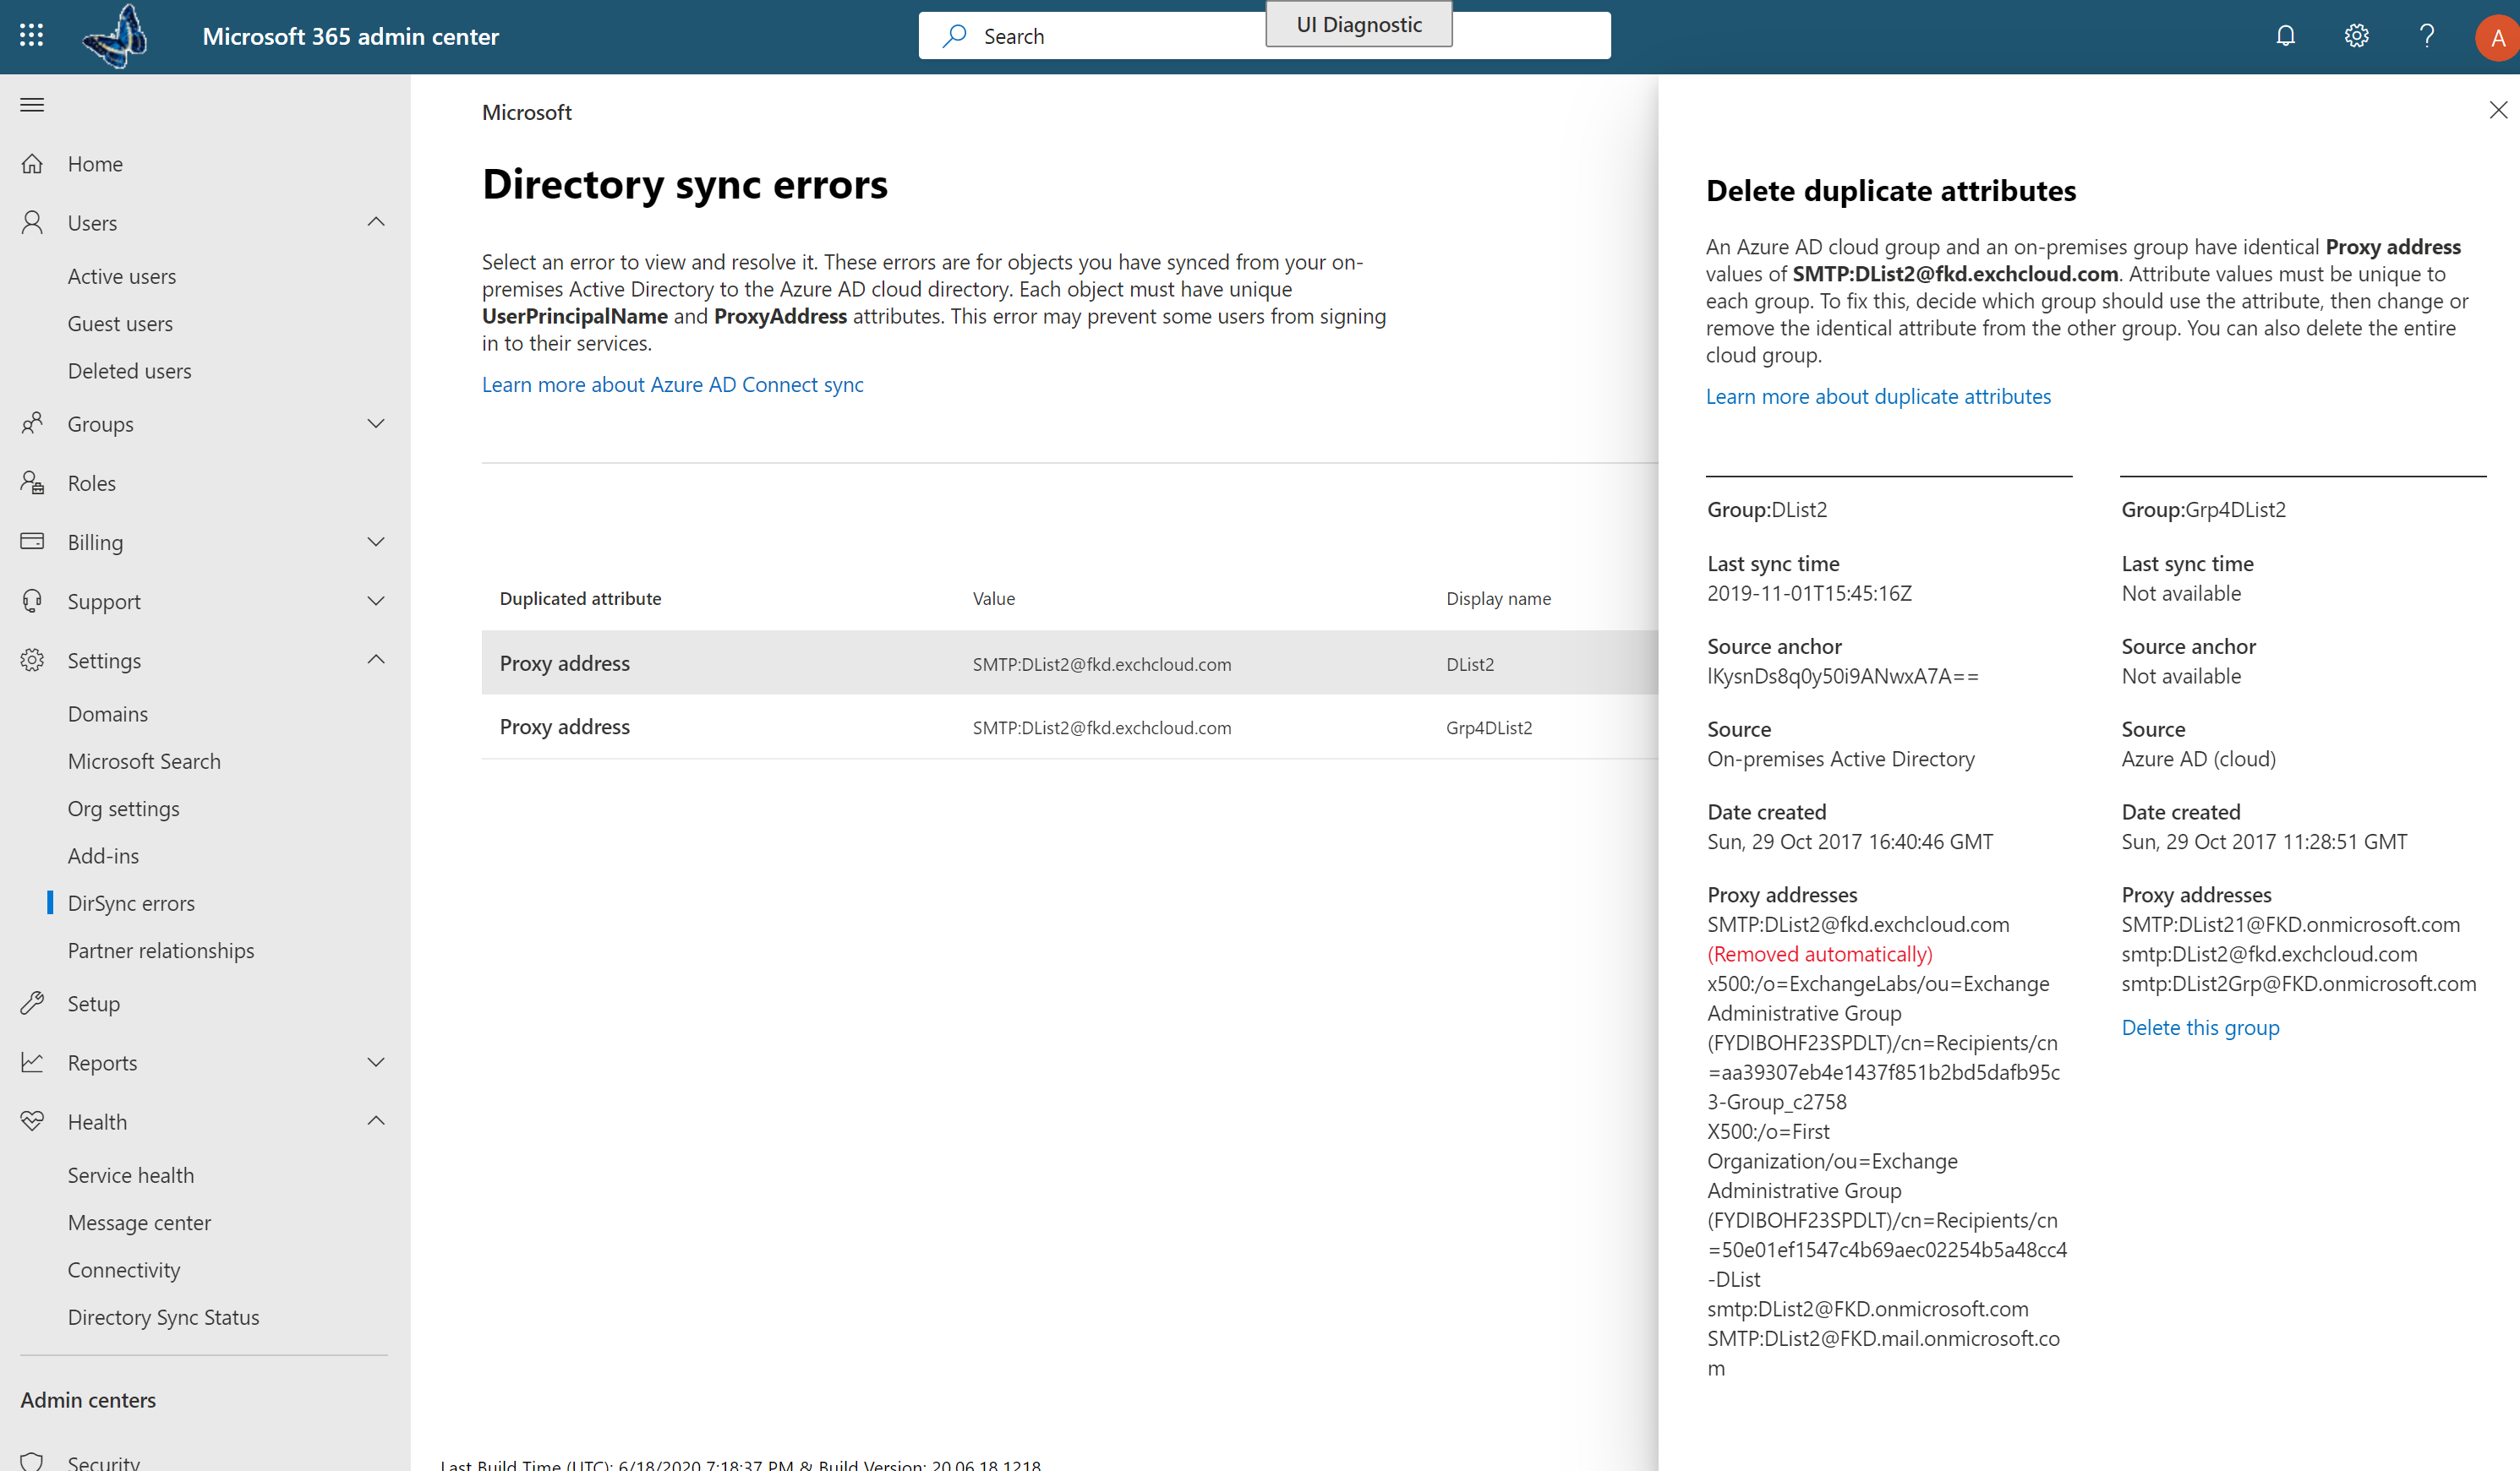
Task: Close the duplicate attributes panel
Action: click(x=2499, y=111)
